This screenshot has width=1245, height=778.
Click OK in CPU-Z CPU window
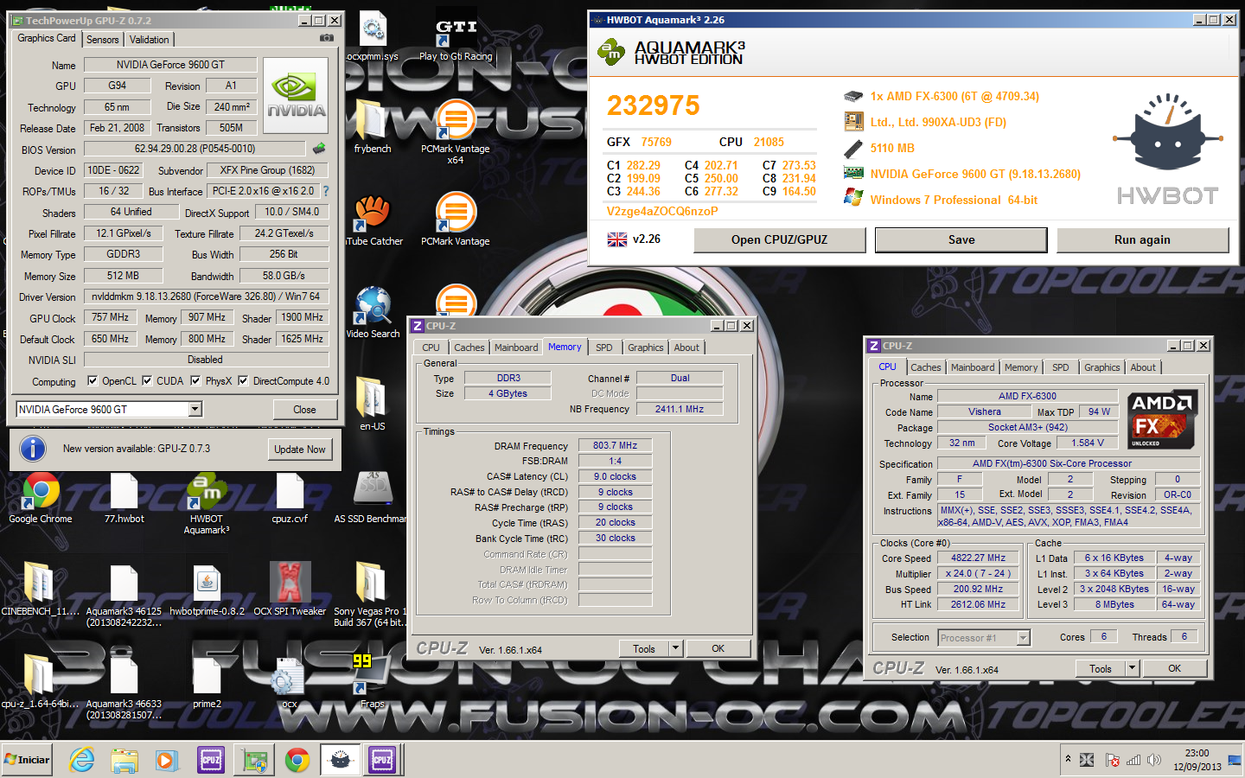point(1174,668)
